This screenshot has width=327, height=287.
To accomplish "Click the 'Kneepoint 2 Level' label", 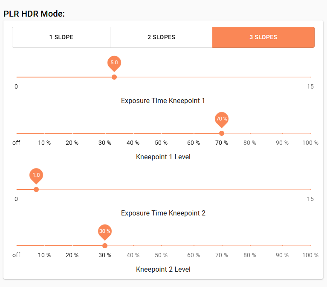I will coord(163,269).
